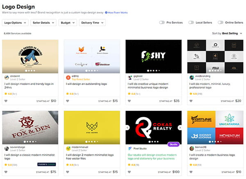Open fox and Coolore logos thumbnail
This screenshot has height=179, width=246.
[92, 56]
